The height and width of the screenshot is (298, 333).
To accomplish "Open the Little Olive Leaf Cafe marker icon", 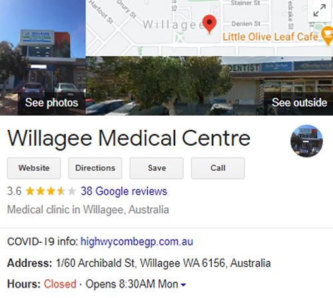I will click(328, 35).
